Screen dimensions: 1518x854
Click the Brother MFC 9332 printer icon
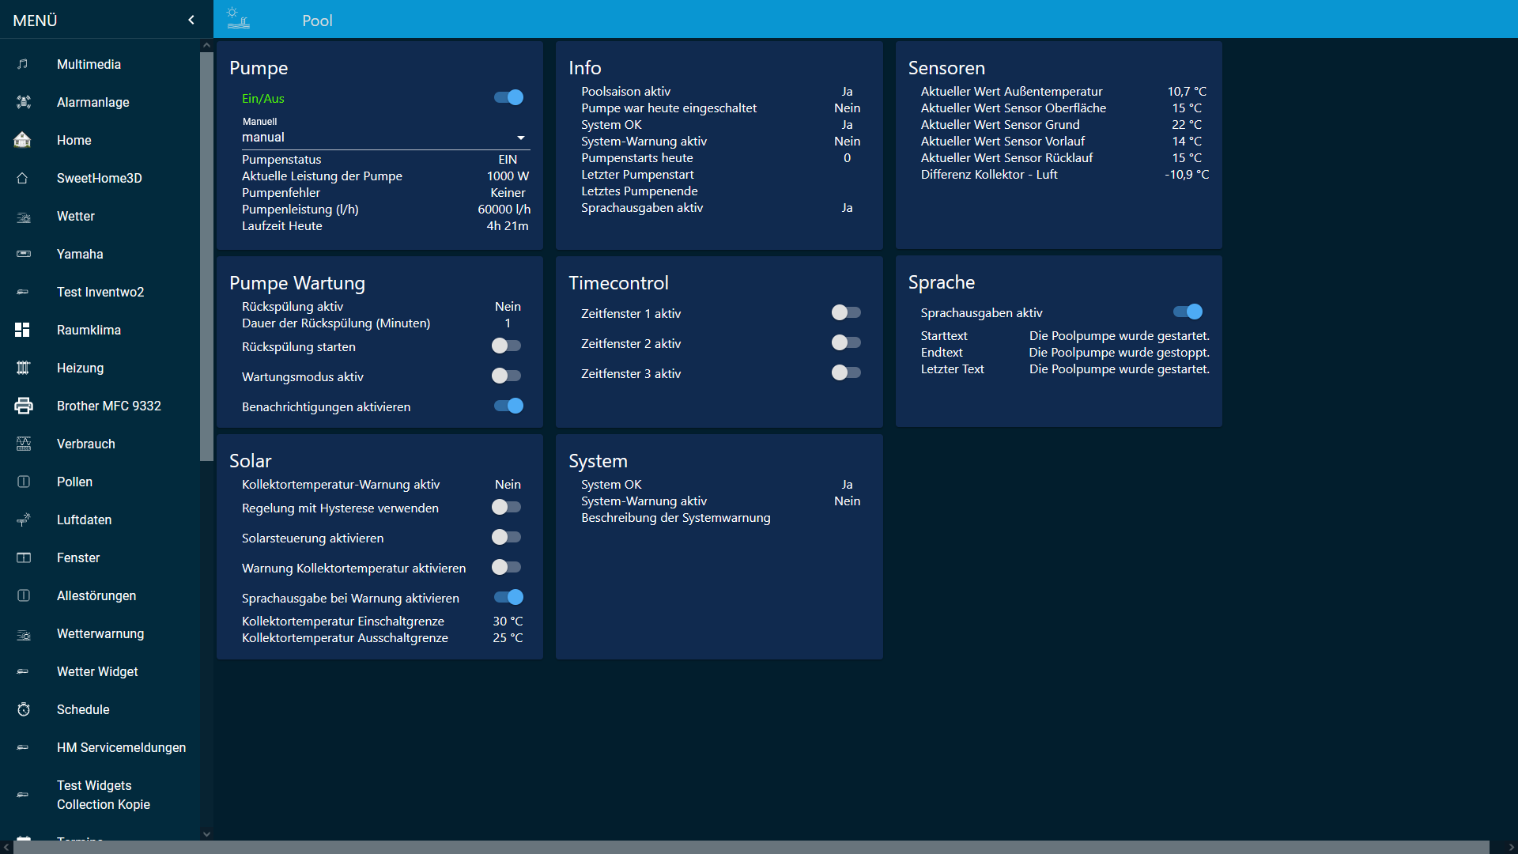(x=24, y=406)
